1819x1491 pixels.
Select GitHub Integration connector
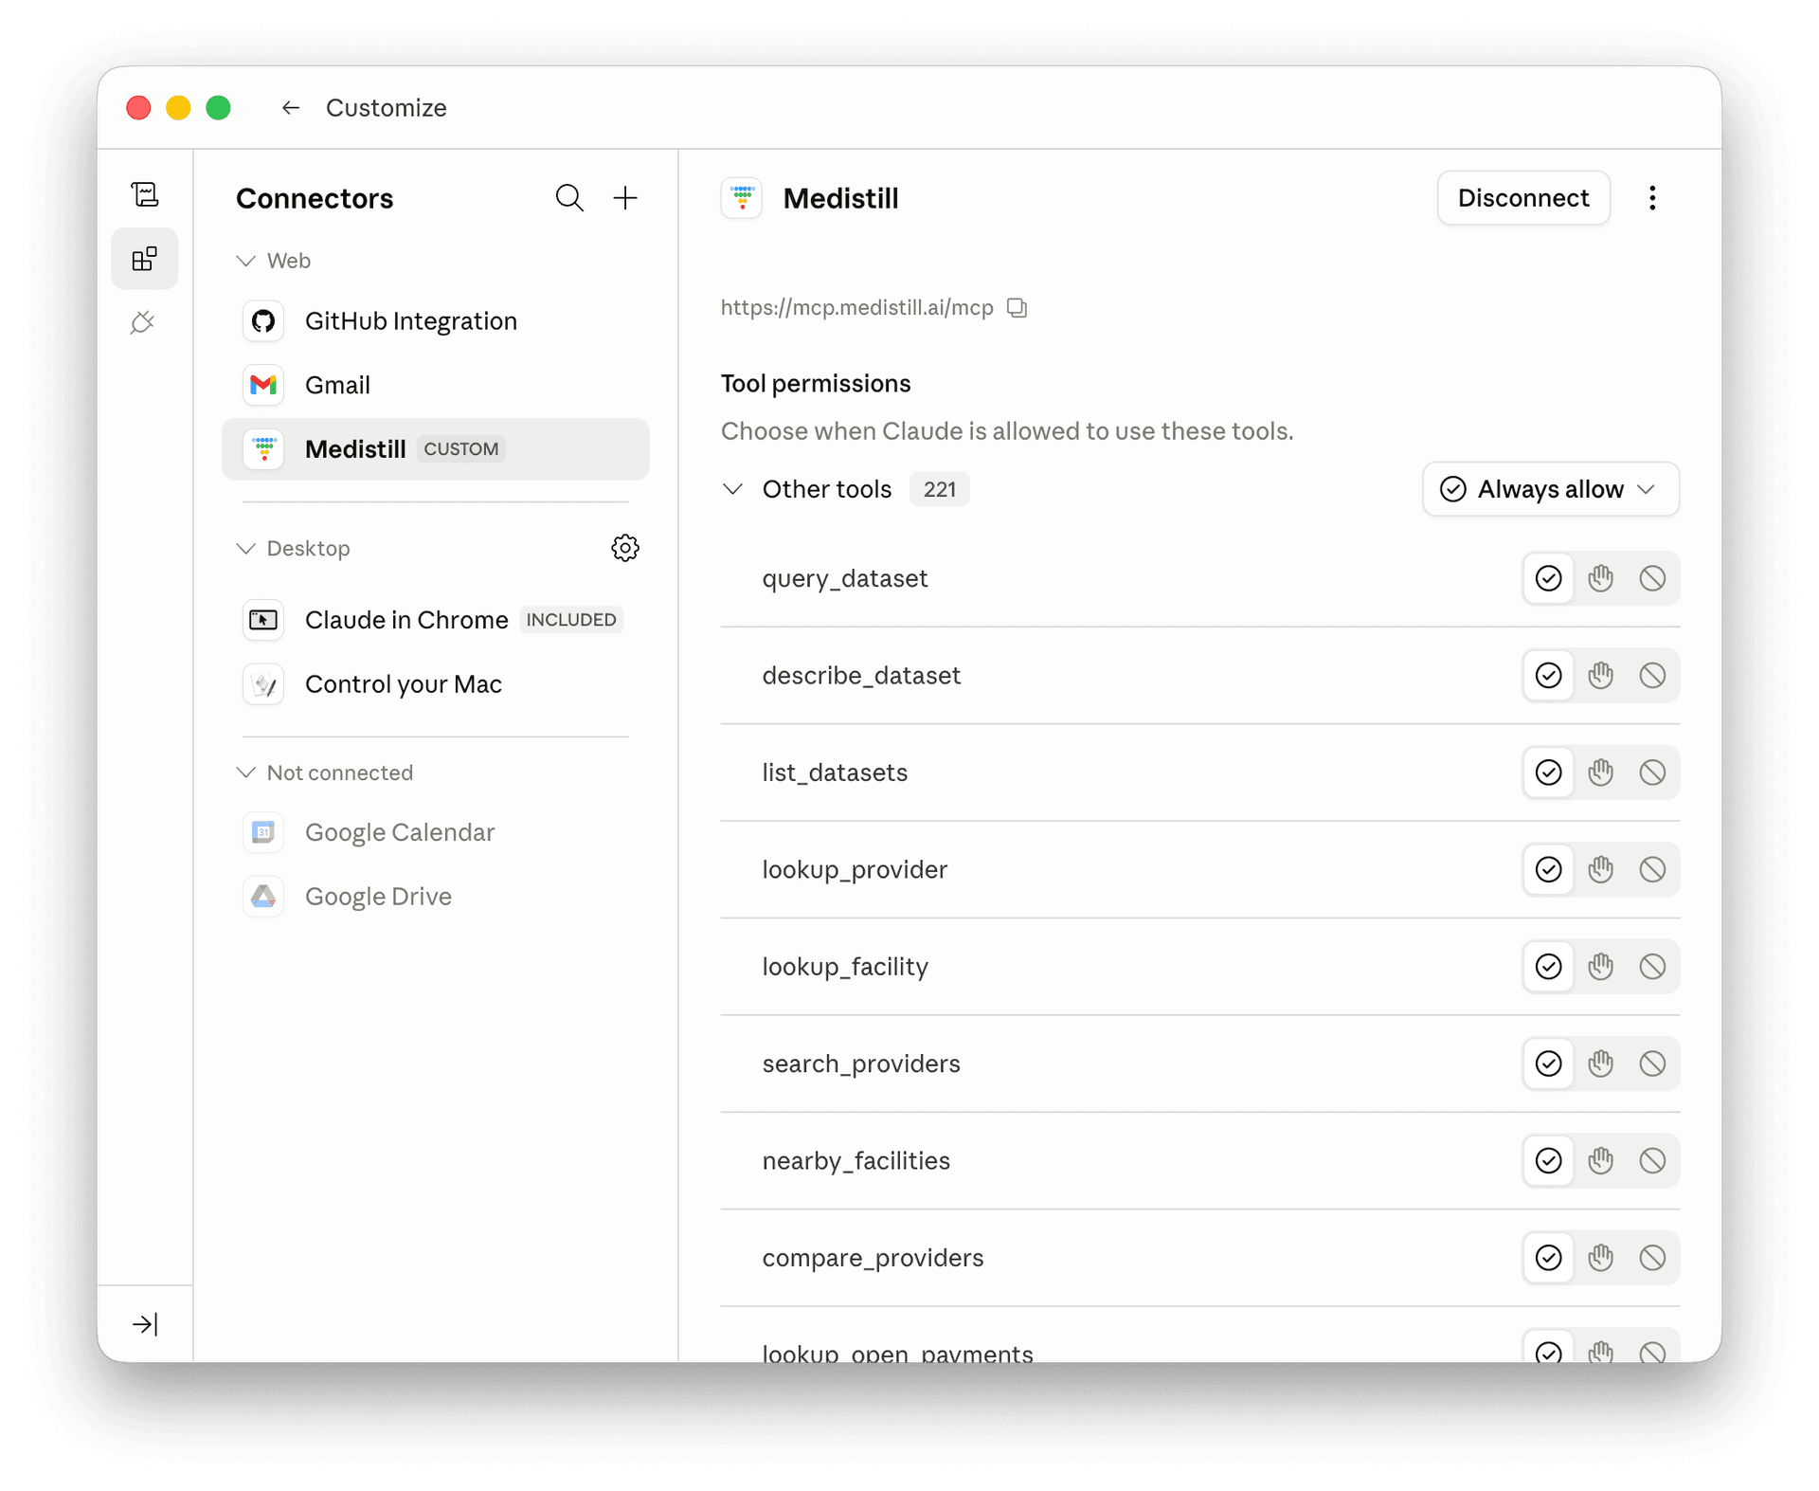(436, 321)
